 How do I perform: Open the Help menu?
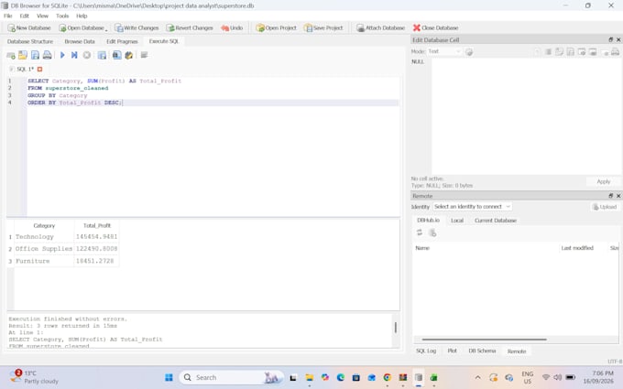[x=82, y=16]
